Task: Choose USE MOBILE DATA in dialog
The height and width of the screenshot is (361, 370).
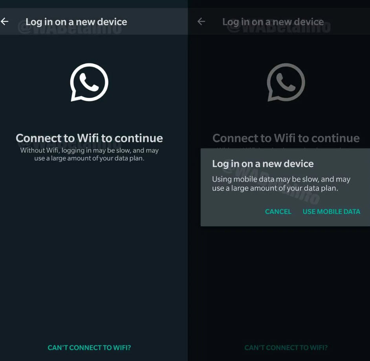Action: click(x=331, y=211)
